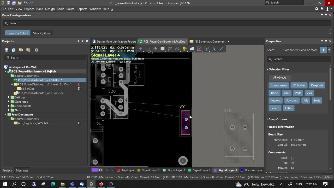Open filter dropdown arrow next to funnel
The width and height of the screenshot is (334, 188).
click(329, 50)
